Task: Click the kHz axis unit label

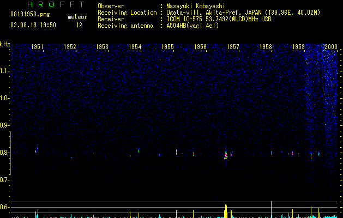Action: point(5,44)
